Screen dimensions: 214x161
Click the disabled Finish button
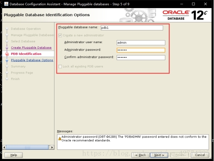[x=180, y=155]
